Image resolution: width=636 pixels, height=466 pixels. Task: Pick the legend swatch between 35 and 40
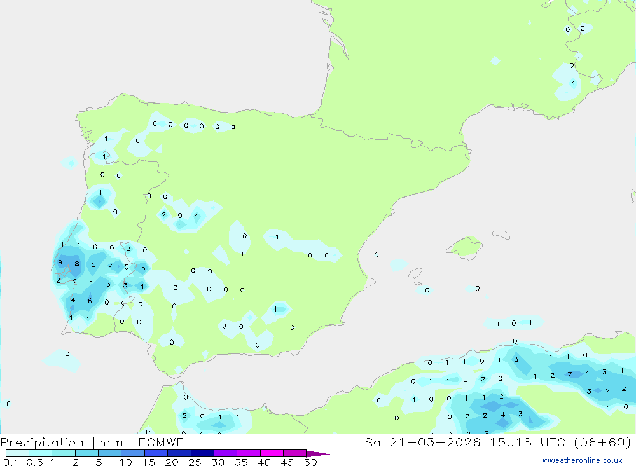[x=248, y=453]
